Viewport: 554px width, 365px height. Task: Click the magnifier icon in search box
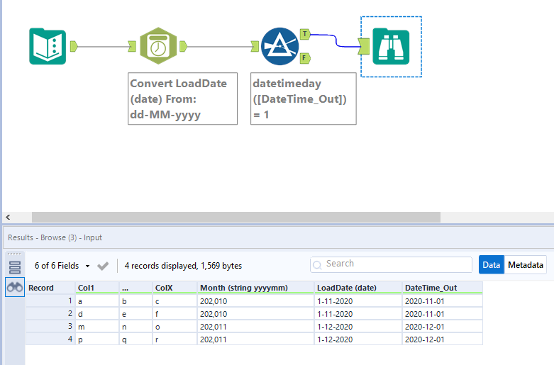click(318, 264)
